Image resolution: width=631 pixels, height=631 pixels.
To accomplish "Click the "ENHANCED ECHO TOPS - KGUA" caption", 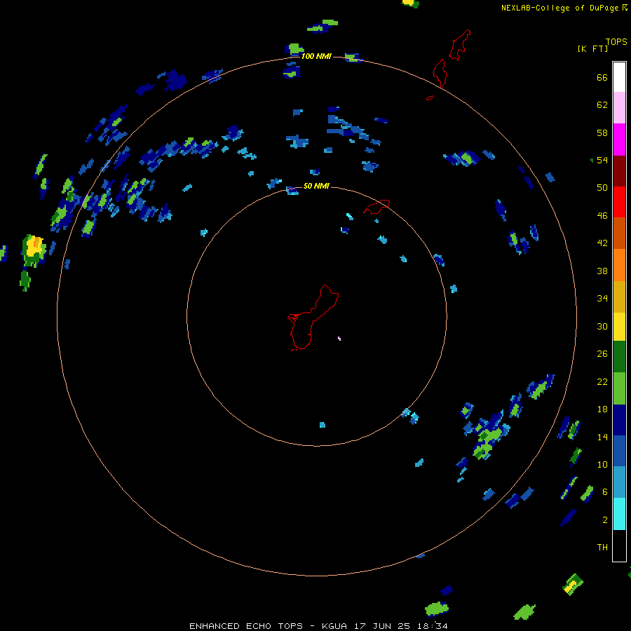I will tap(270, 626).
